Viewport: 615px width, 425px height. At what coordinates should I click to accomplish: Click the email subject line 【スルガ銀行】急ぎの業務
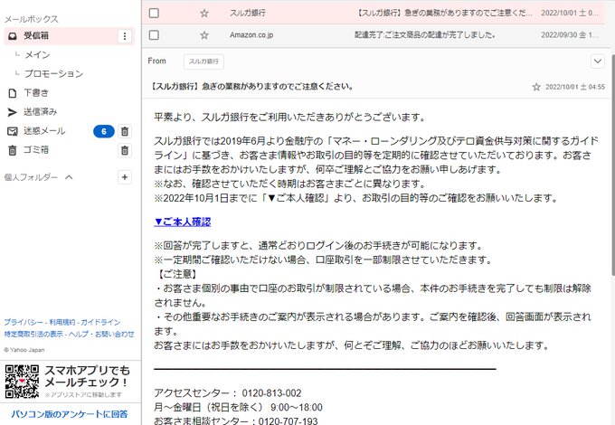coord(251,86)
